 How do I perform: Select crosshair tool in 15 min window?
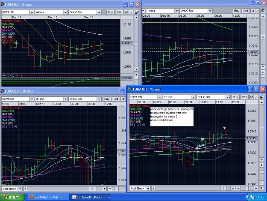pyautogui.click(x=252, y=97)
